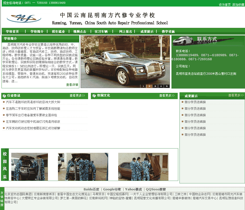Open 查看详情 under the school introduction
The height and width of the screenshot is (210, 245).
click(x=72, y=85)
